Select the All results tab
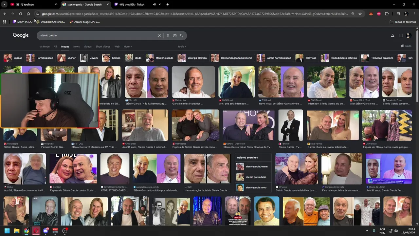 [55, 47]
